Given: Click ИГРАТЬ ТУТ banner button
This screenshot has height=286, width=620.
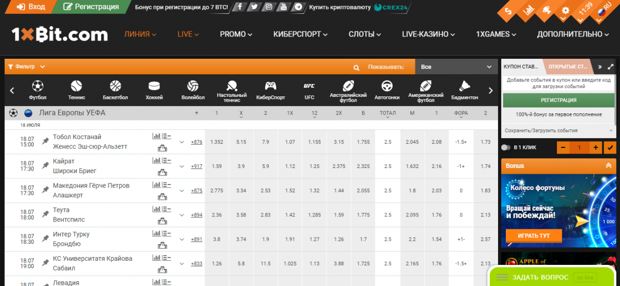Looking at the screenshot, I should [533, 235].
